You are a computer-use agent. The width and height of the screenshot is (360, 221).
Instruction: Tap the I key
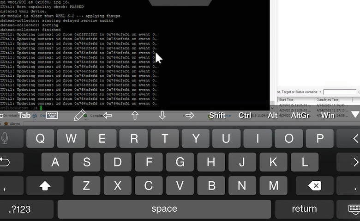(258, 138)
